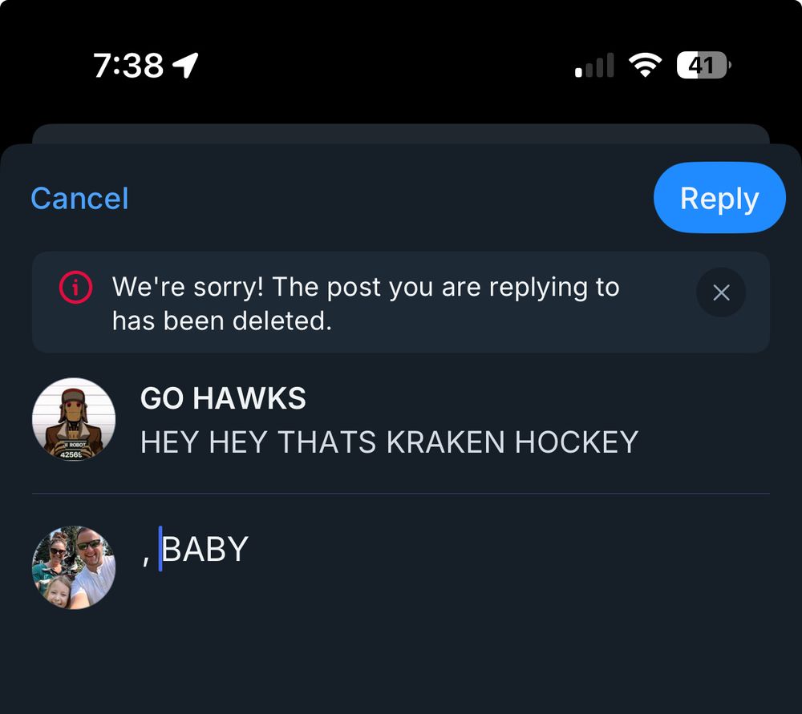
Task: Tap the cellular signal bars icon
Action: pyautogui.click(x=594, y=66)
